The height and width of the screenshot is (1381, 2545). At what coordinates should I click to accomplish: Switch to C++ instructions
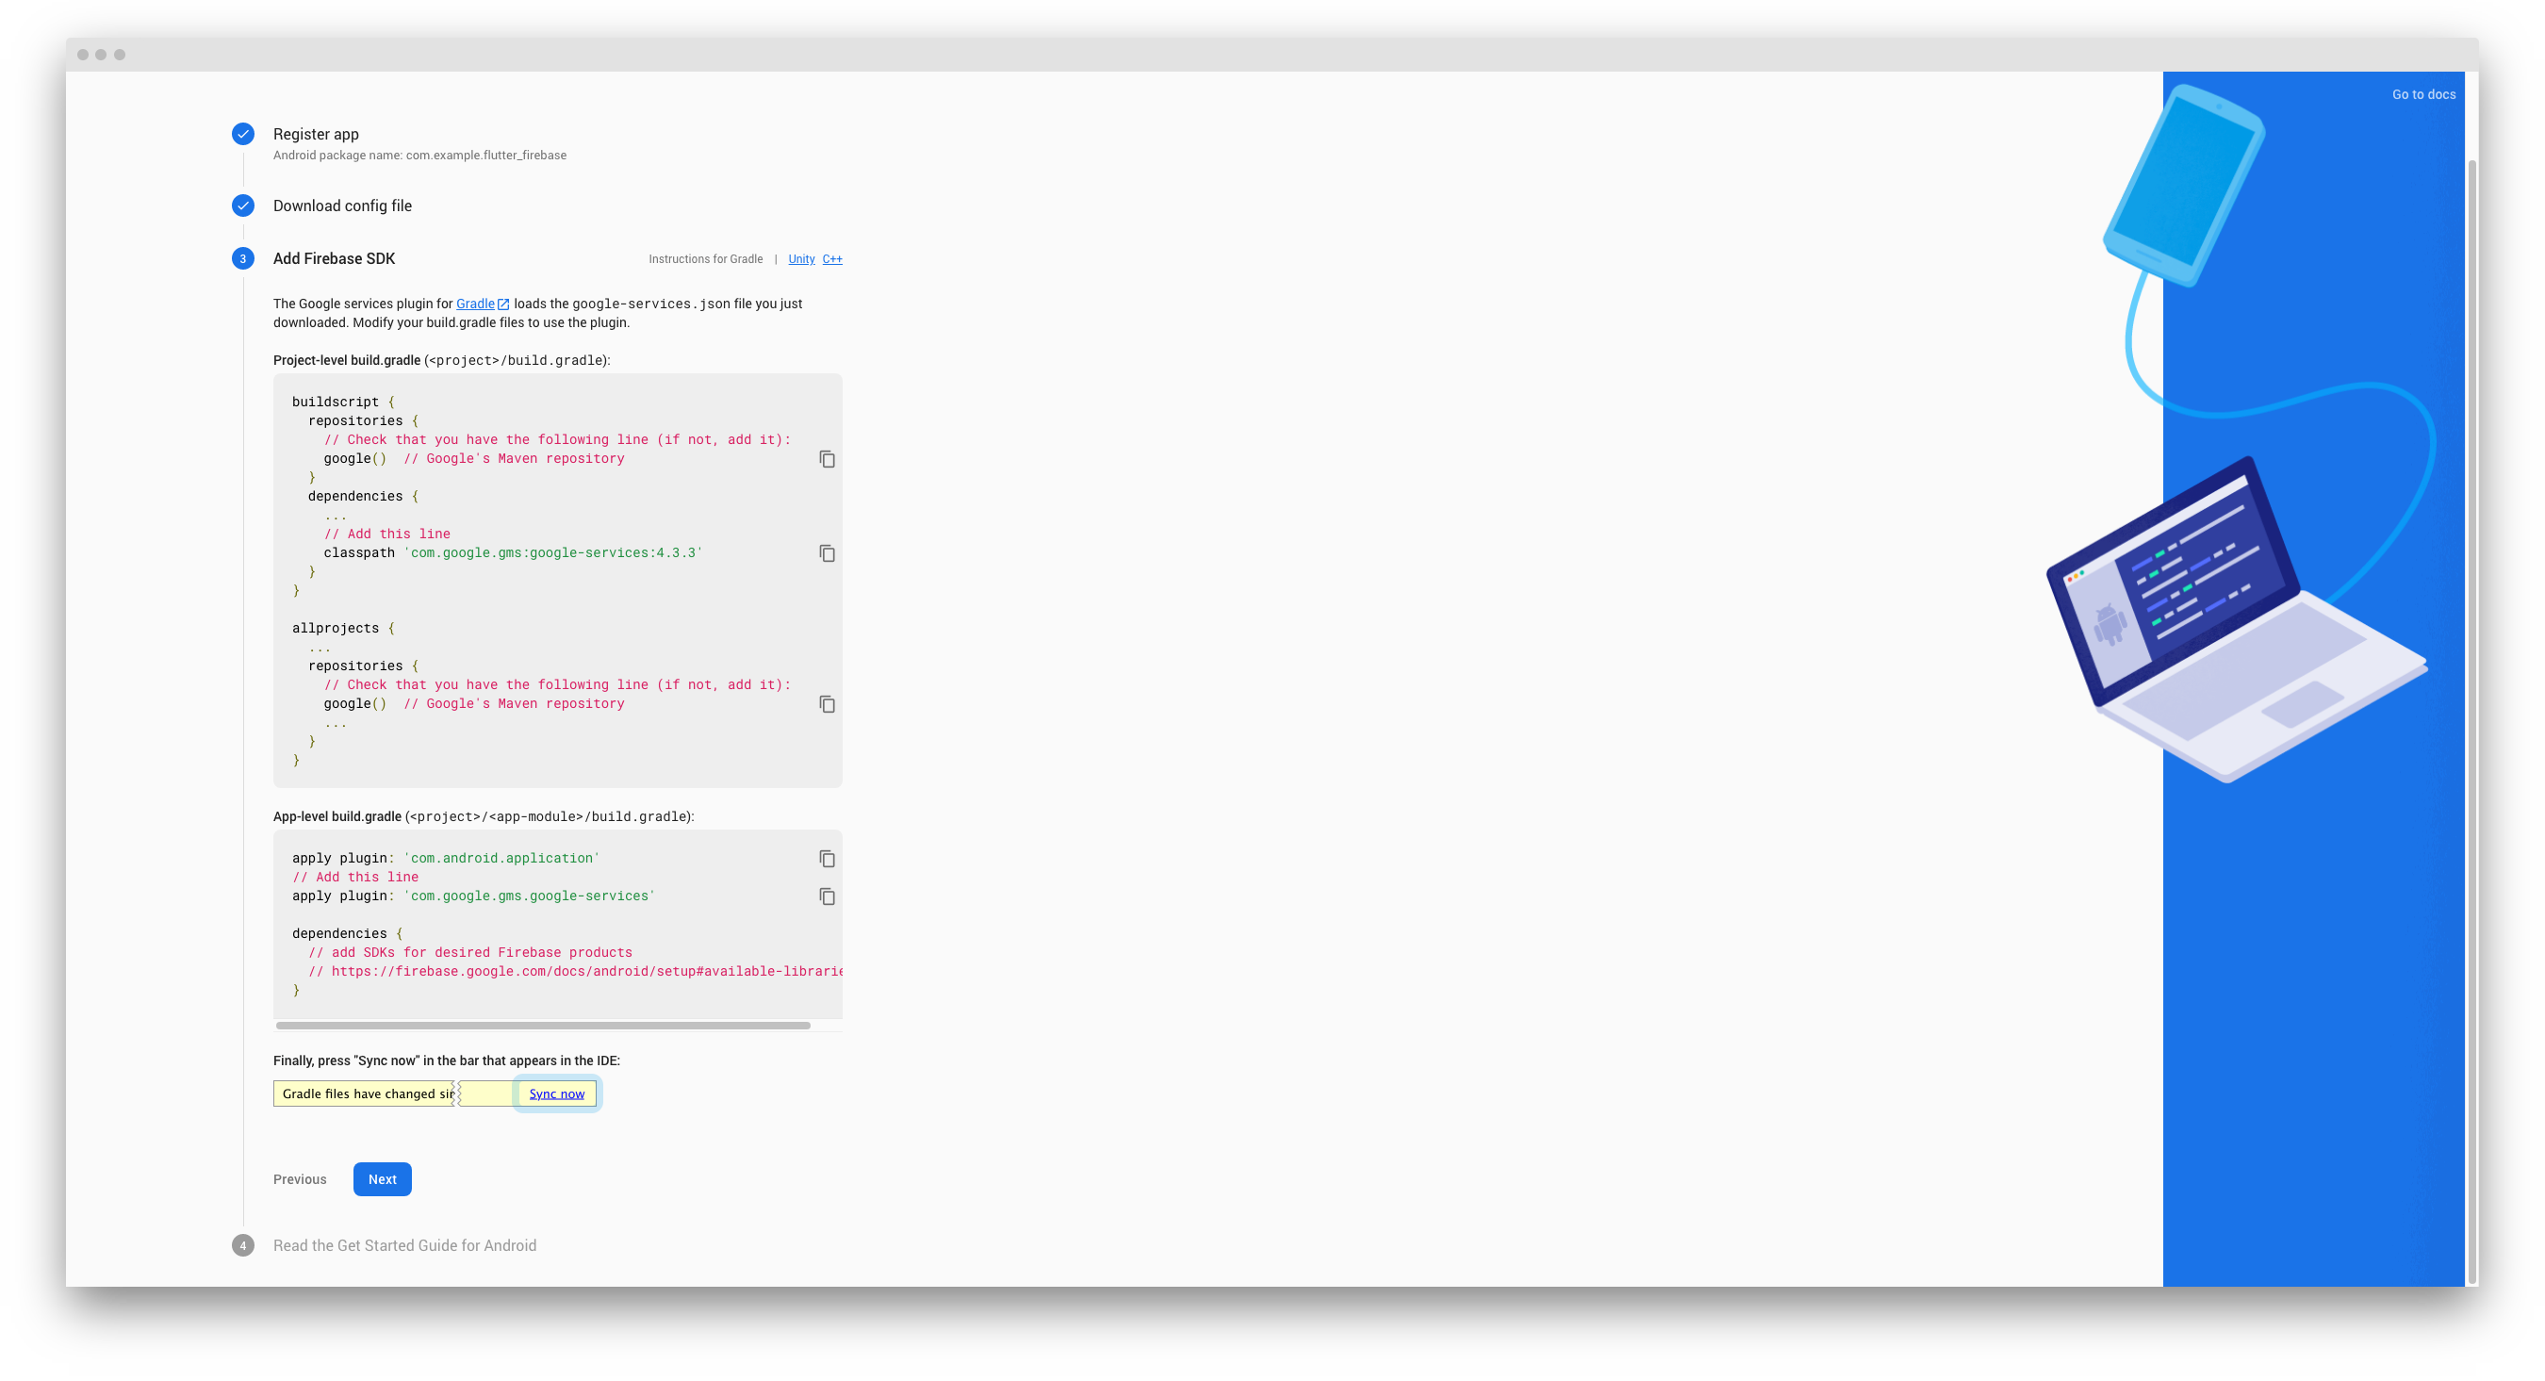pos(832,259)
